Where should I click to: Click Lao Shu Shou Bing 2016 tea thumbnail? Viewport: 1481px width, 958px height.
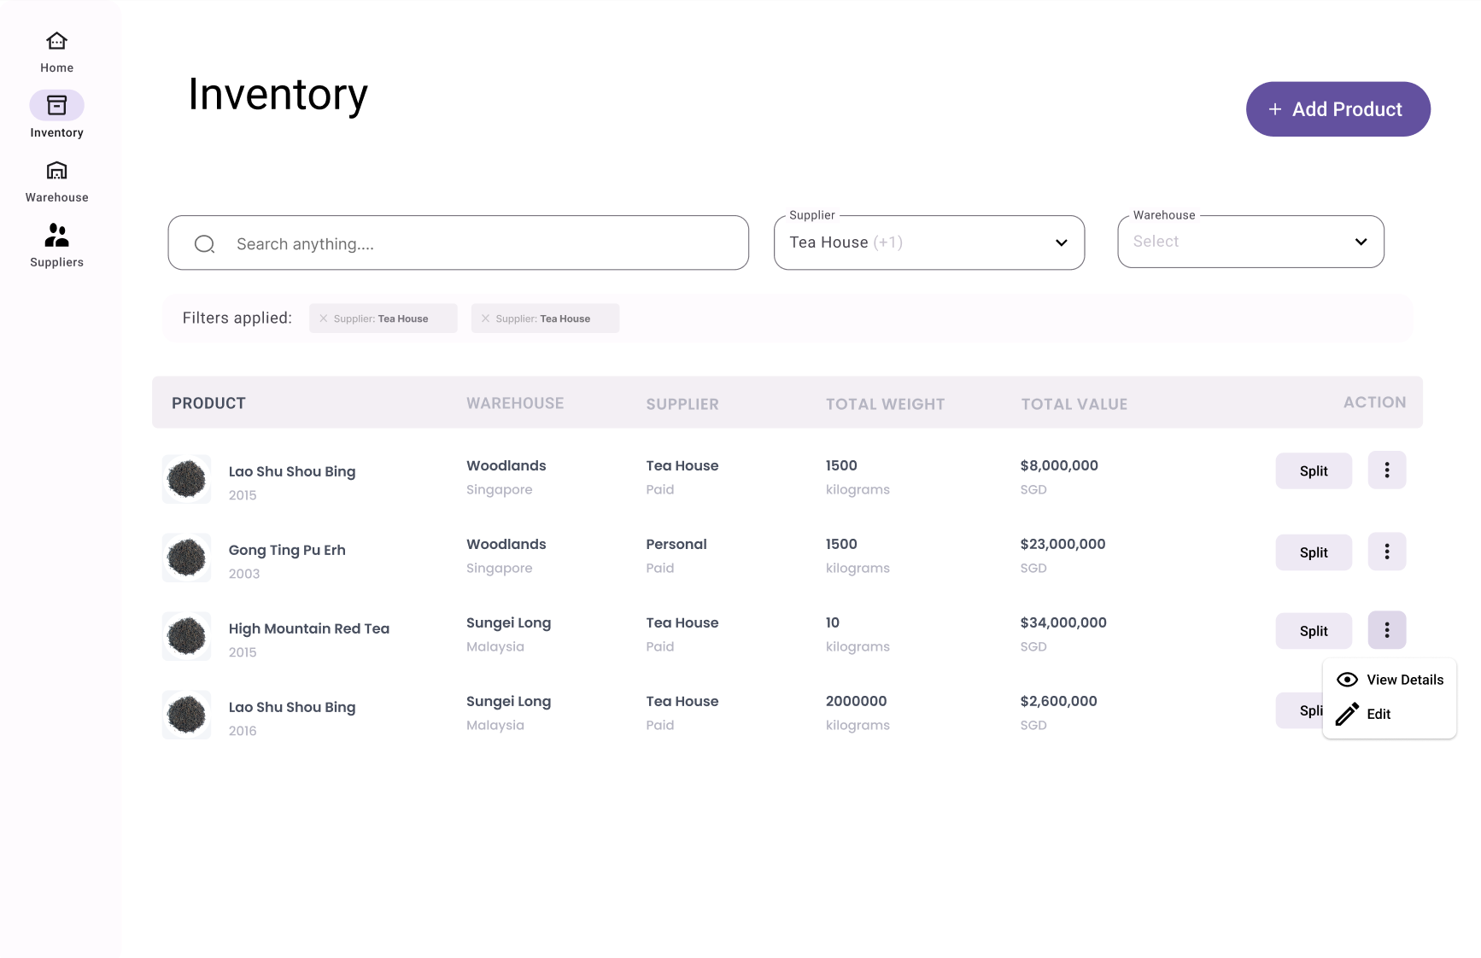(186, 715)
